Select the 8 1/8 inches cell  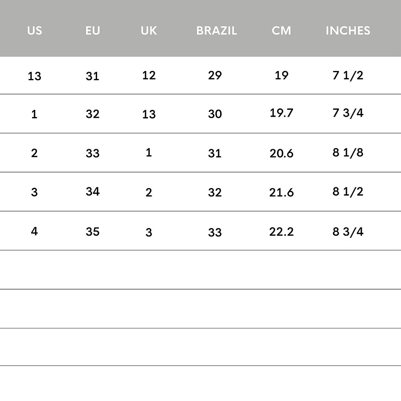click(x=348, y=153)
